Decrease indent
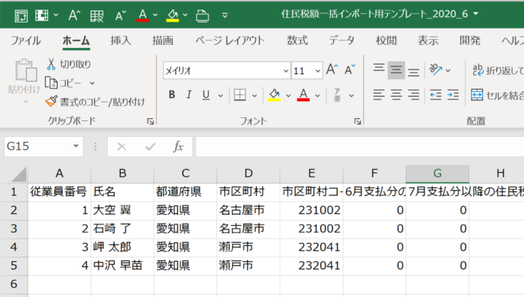The width and height of the screenshot is (524, 297). click(x=436, y=95)
